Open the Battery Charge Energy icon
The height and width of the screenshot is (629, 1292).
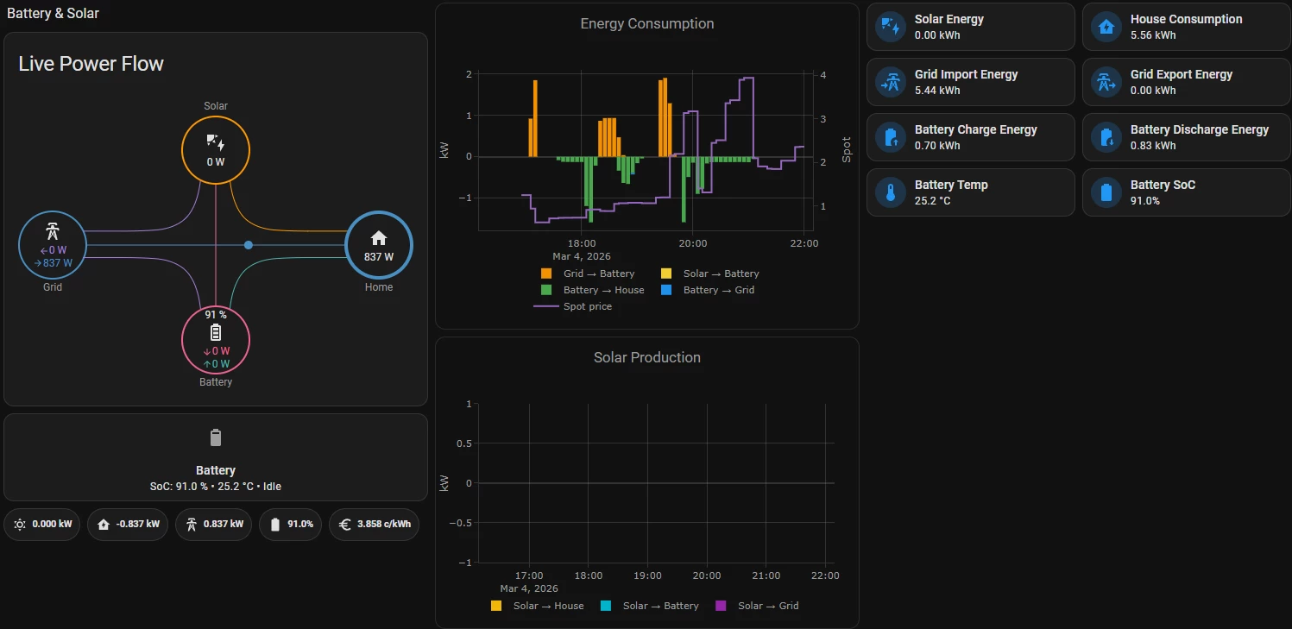(x=890, y=137)
